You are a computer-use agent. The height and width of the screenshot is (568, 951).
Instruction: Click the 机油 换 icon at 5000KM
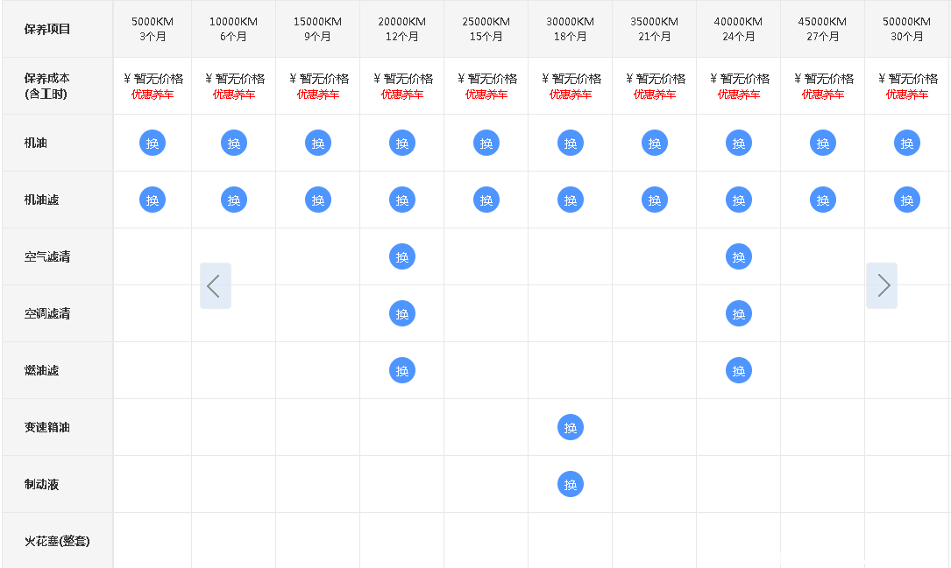153,143
